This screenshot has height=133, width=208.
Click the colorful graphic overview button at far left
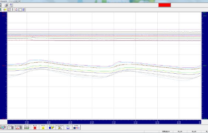3,127
